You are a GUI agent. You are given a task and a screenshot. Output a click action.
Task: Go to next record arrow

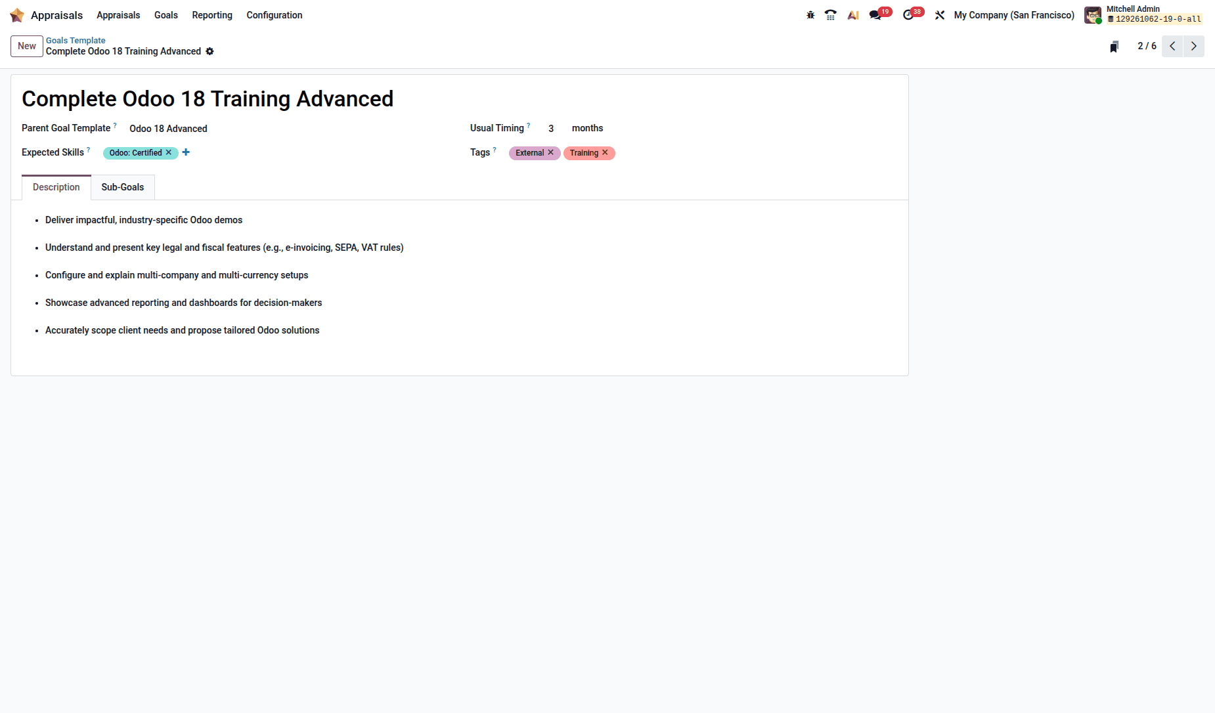[1194, 46]
